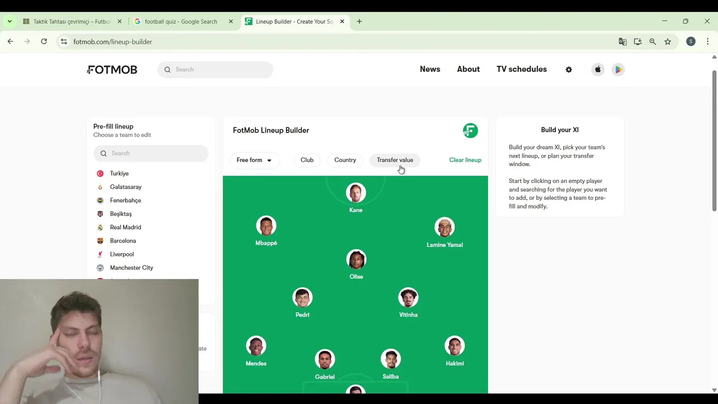The height and width of the screenshot is (404, 718).
Task: Close the football quiz tab
Action: click(231, 21)
